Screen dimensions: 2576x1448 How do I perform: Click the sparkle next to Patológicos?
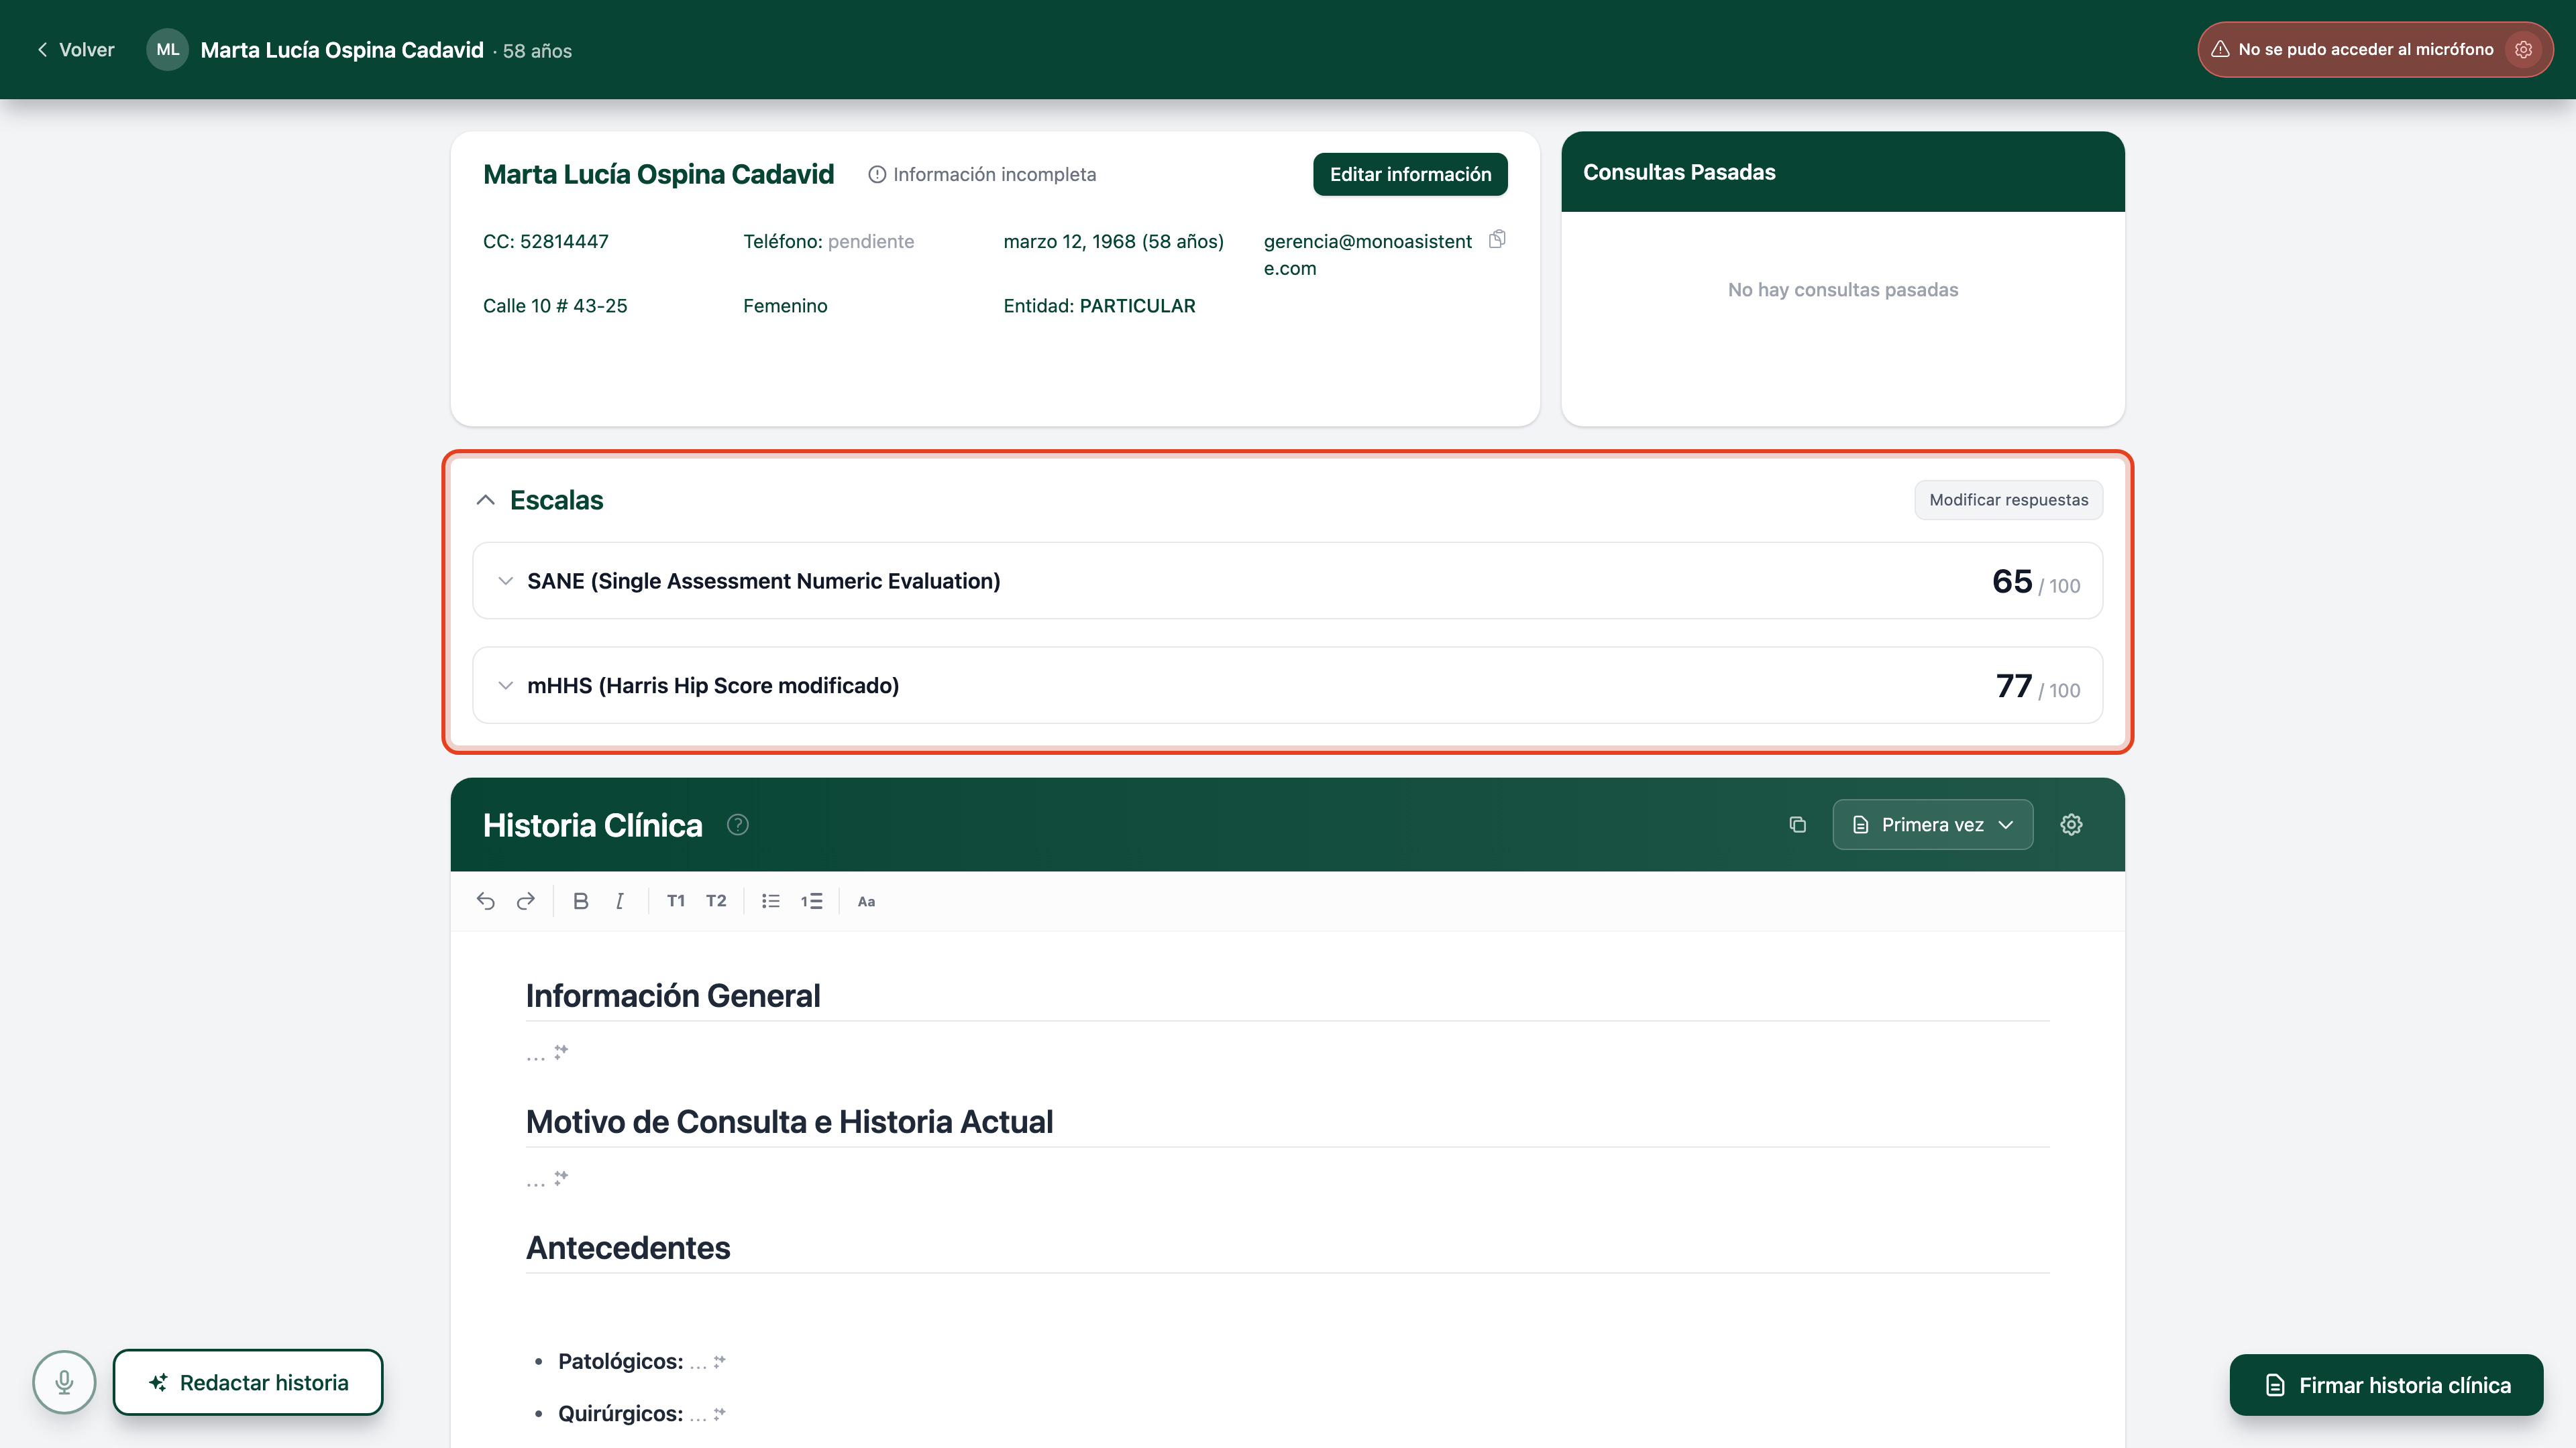[719, 1361]
